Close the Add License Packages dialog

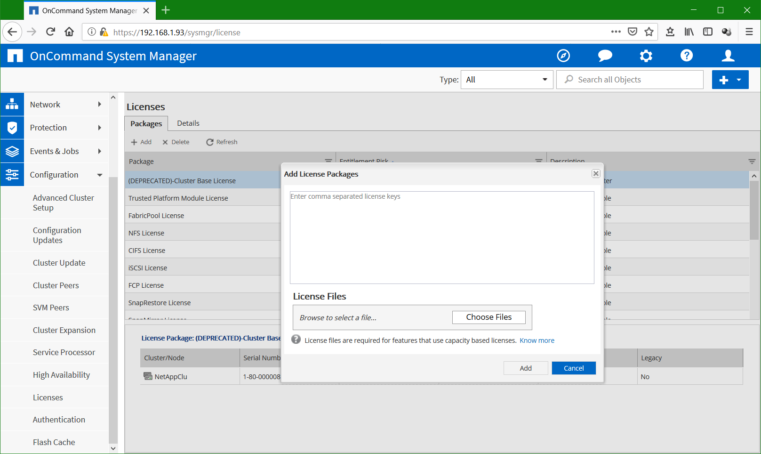tap(596, 174)
